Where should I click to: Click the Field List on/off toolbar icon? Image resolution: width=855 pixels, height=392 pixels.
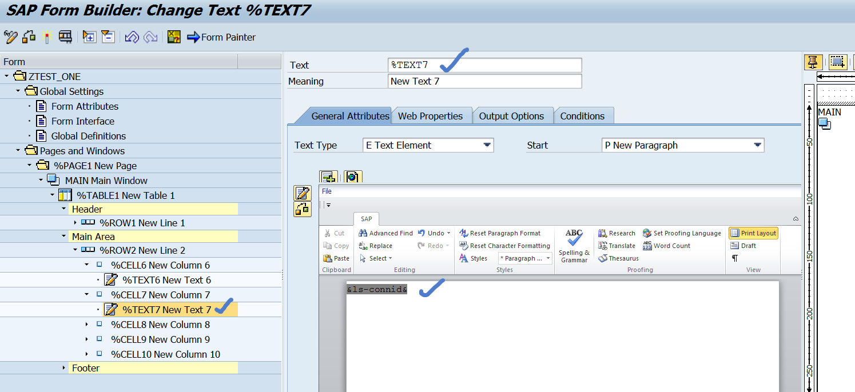pyautogui.click(x=174, y=37)
